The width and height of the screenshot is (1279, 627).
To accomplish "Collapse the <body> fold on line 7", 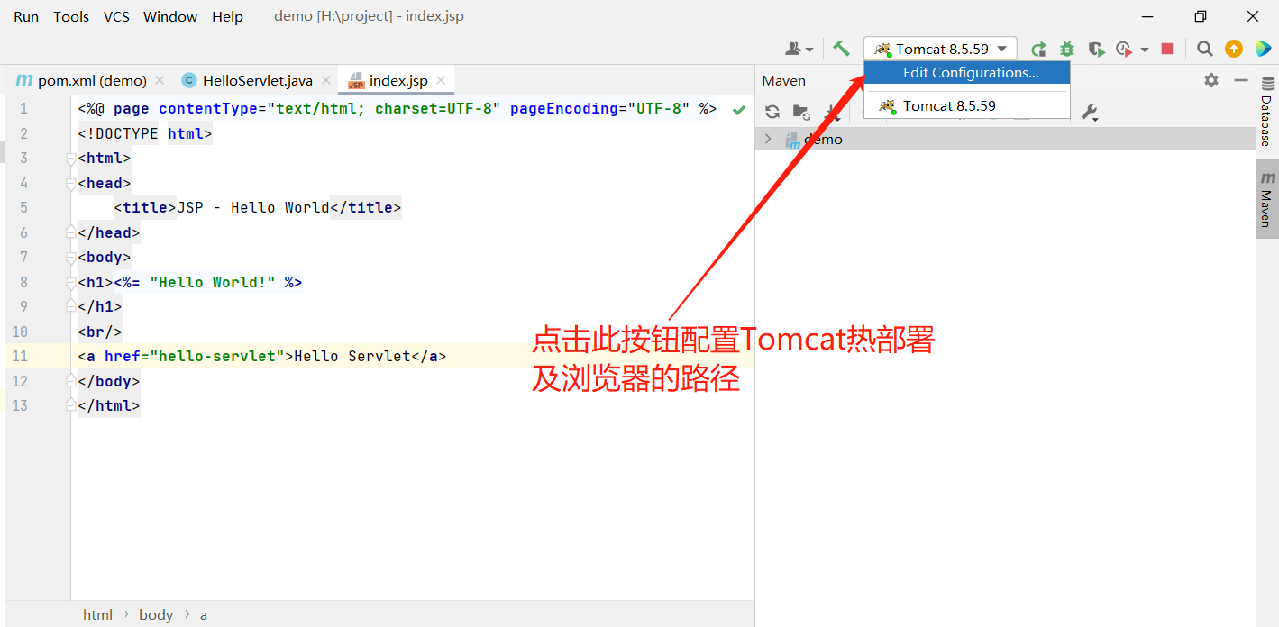I will (x=71, y=258).
